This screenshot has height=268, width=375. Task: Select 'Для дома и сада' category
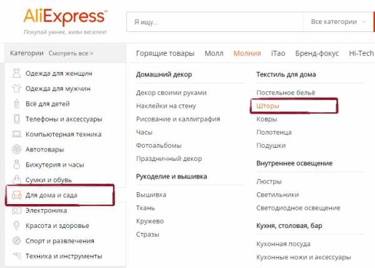(x=60, y=195)
